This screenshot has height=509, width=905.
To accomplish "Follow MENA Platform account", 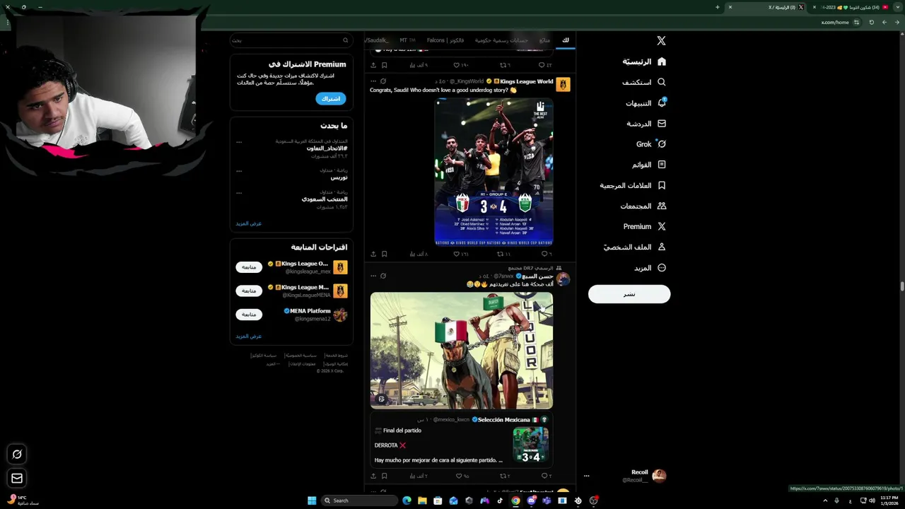I will point(249,314).
